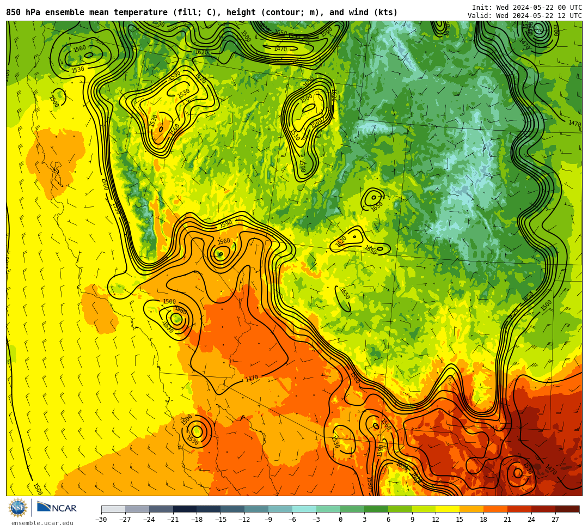Pick the steel blue -15 to -12 colorbar swatch
Screen dimensions: 588x530
click(x=233, y=509)
